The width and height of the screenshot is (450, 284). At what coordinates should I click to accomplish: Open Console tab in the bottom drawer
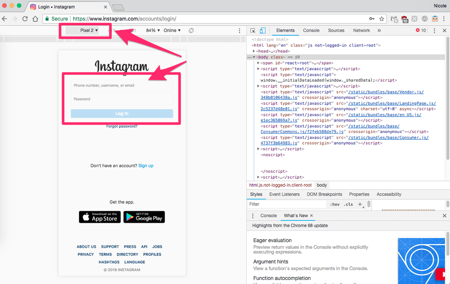tap(268, 216)
